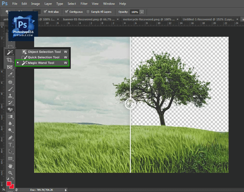Select the Pen tool

(x=10, y=138)
